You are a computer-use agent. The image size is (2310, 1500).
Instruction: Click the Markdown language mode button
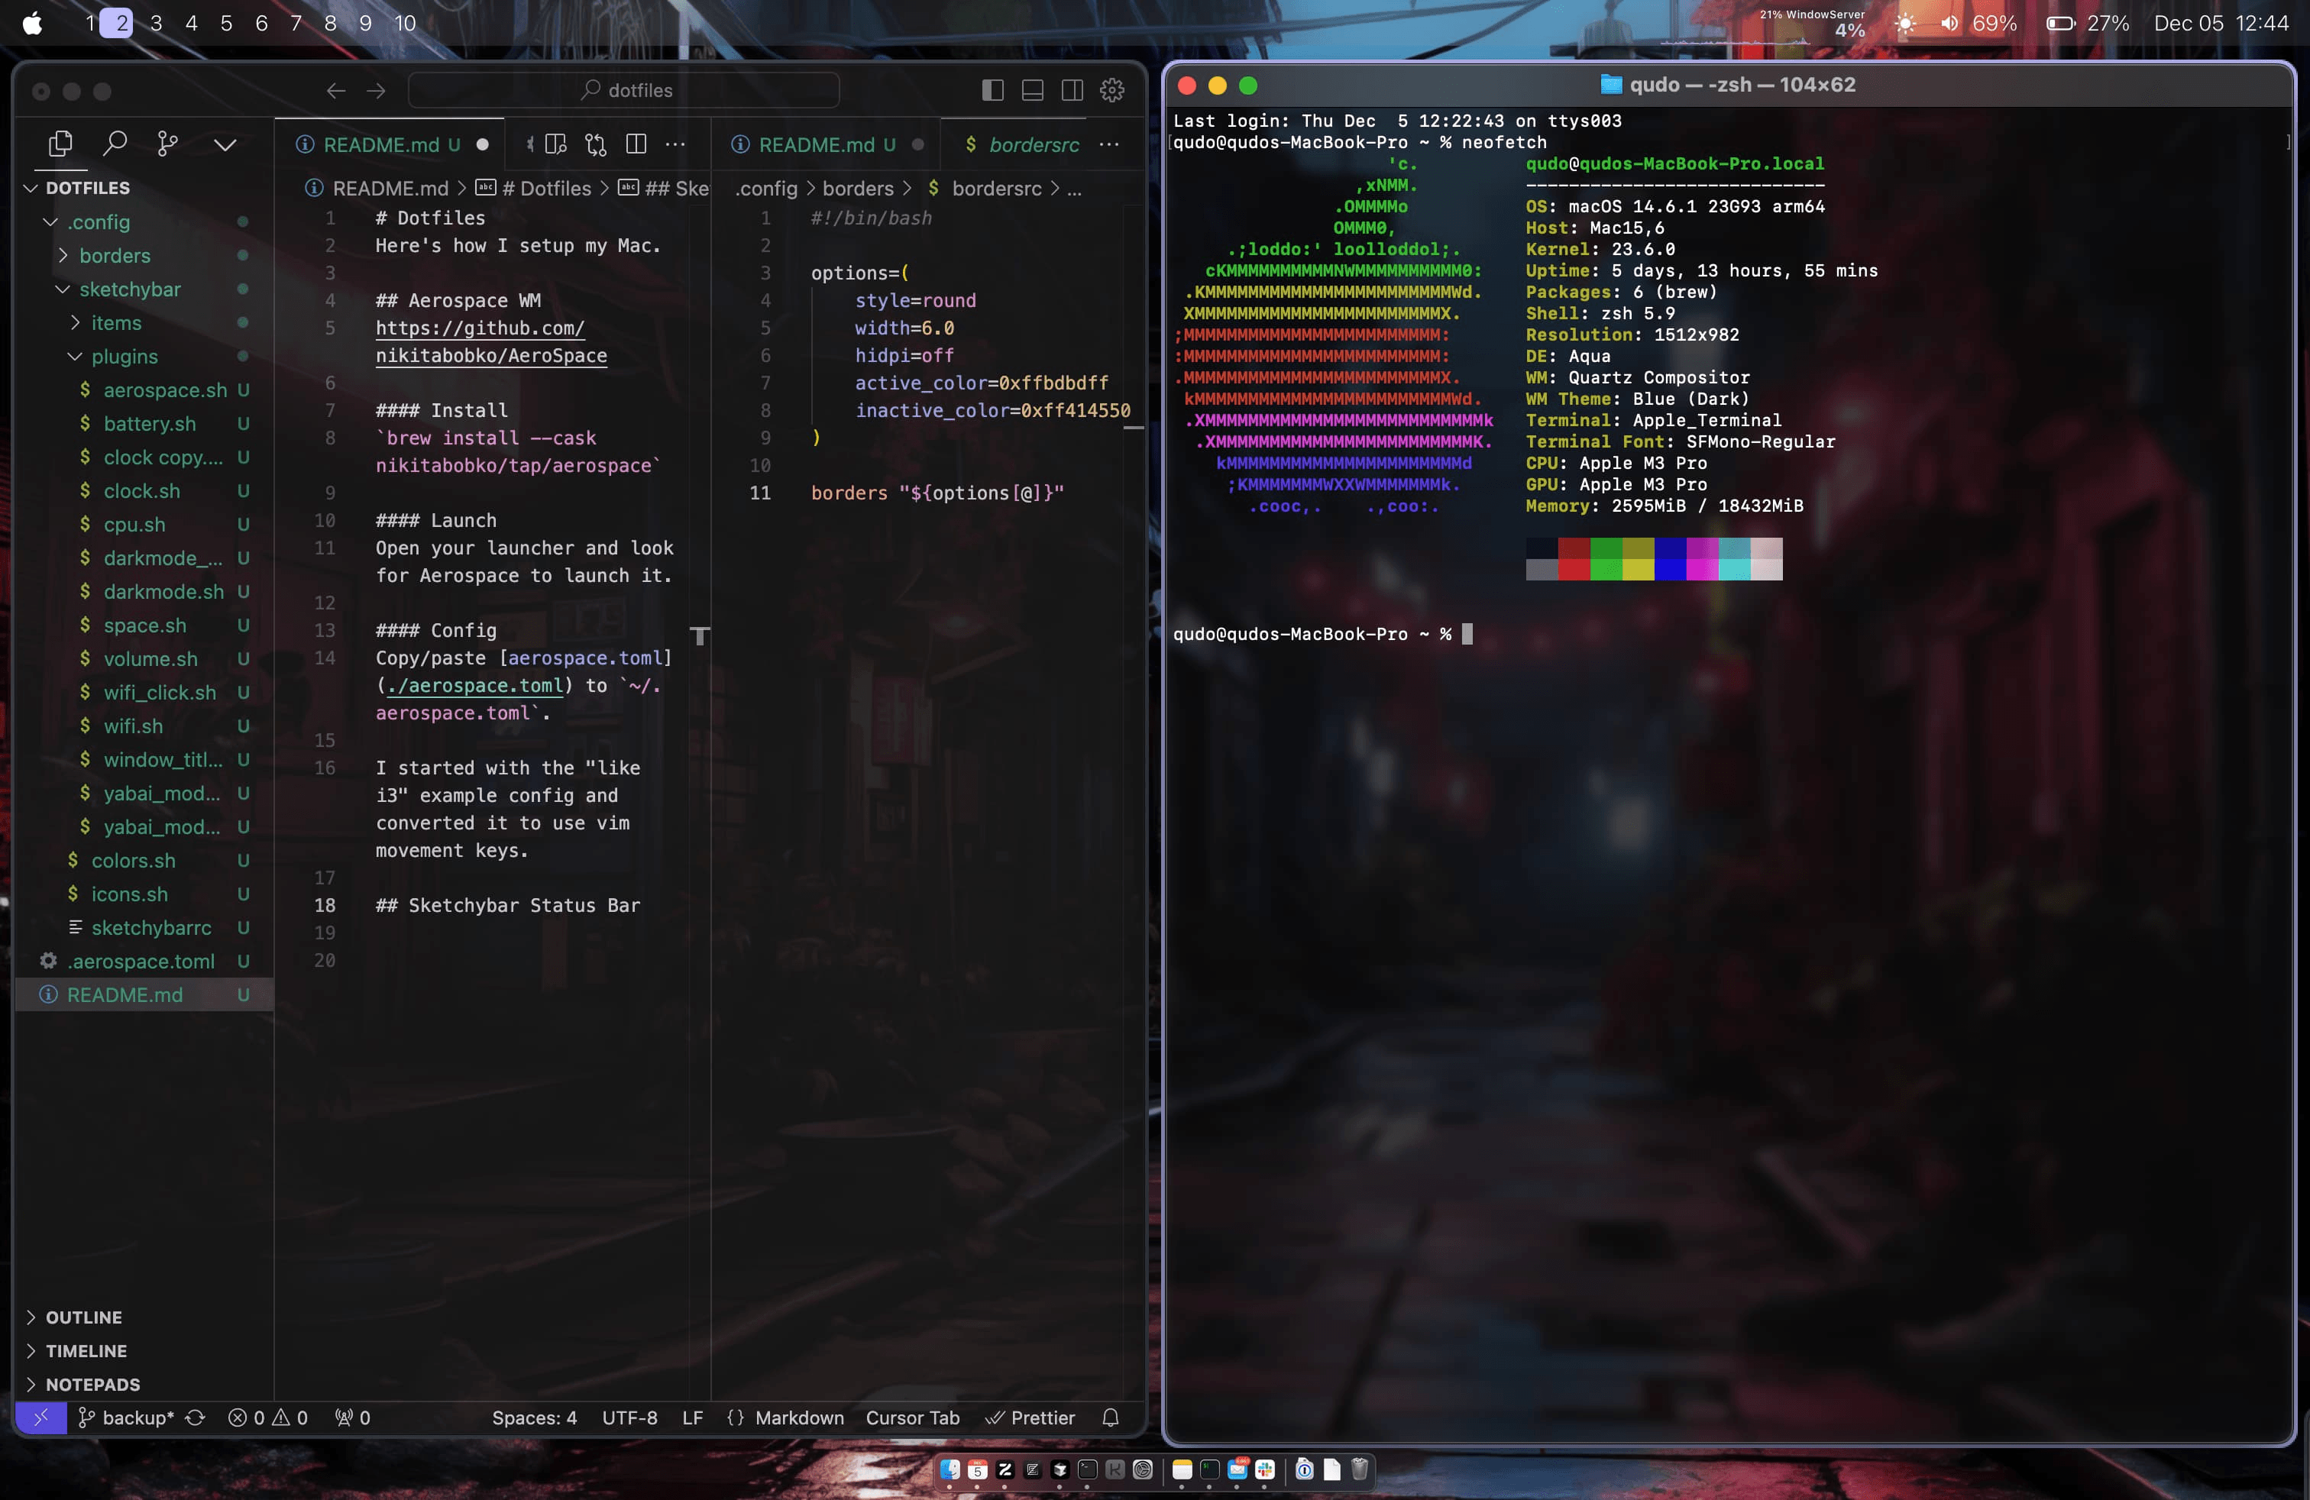799,1418
